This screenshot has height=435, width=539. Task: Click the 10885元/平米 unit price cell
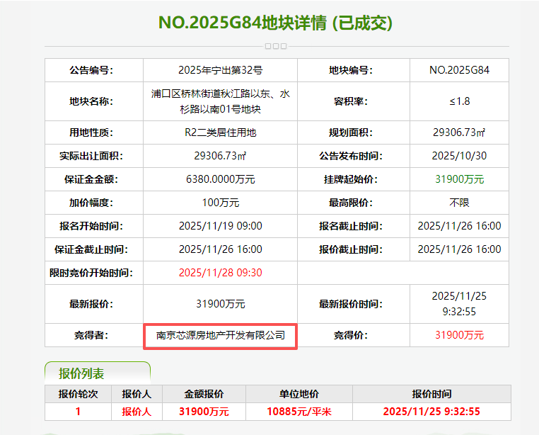tap(299, 412)
